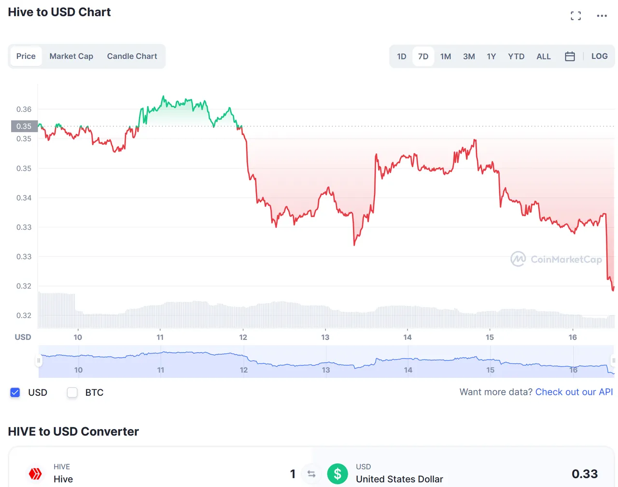Enable the BTC checkbox
This screenshot has width=618, height=487.
(72, 392)
